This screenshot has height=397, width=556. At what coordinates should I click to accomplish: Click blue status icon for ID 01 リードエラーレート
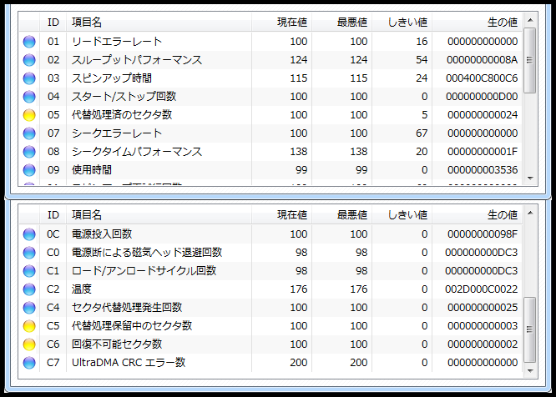point(29,42)
